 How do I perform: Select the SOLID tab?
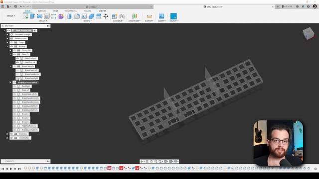pos(28,11)
